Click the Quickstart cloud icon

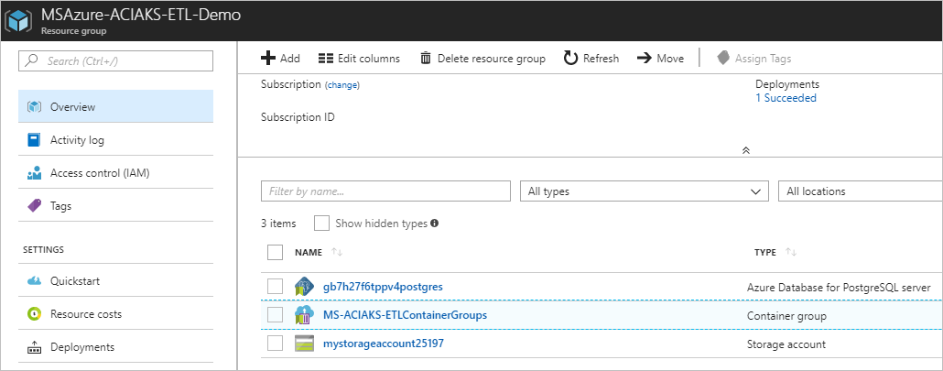(34, 281)
